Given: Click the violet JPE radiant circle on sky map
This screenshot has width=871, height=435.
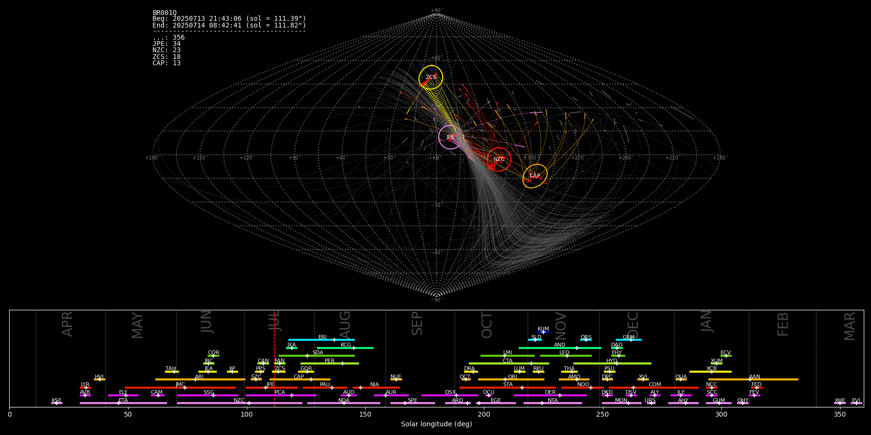Looking at the screenshot, I should pos(451,137).
